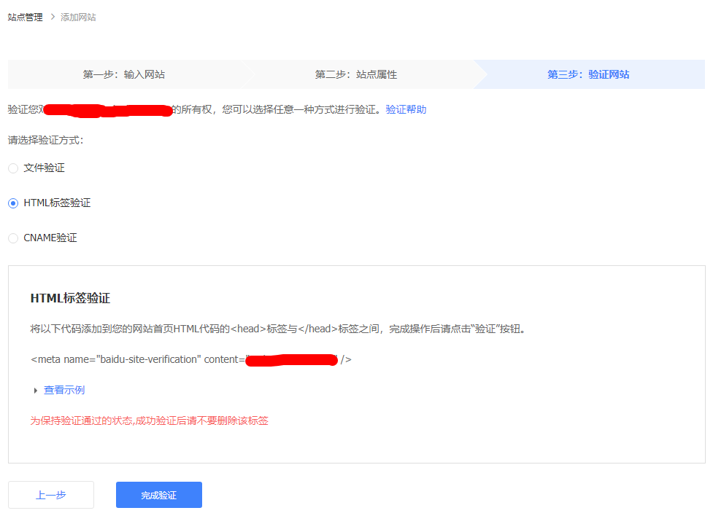Viewport: 713px width, 532px height.
Task: Go to 第一步：输入网站 step
Action: click(x=128, y=74)
